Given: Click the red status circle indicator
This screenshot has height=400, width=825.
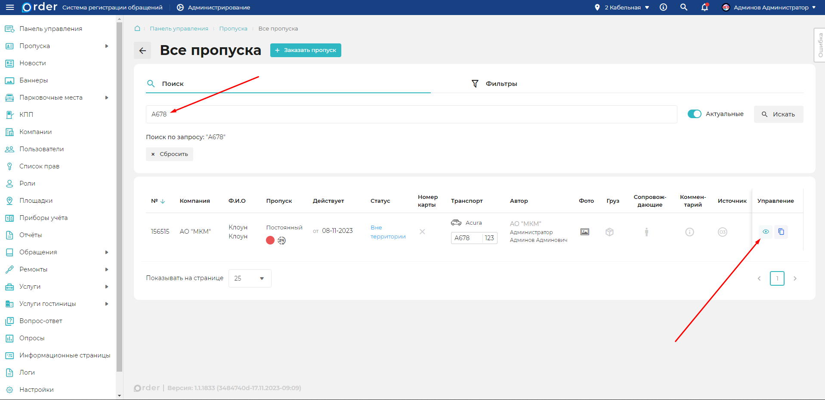Looking at the screenshot, I should 270,240.
